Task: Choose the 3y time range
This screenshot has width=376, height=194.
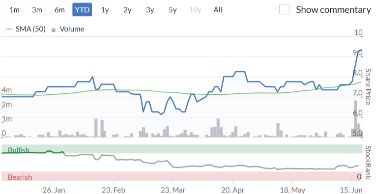Action: [x=150, y=10]
